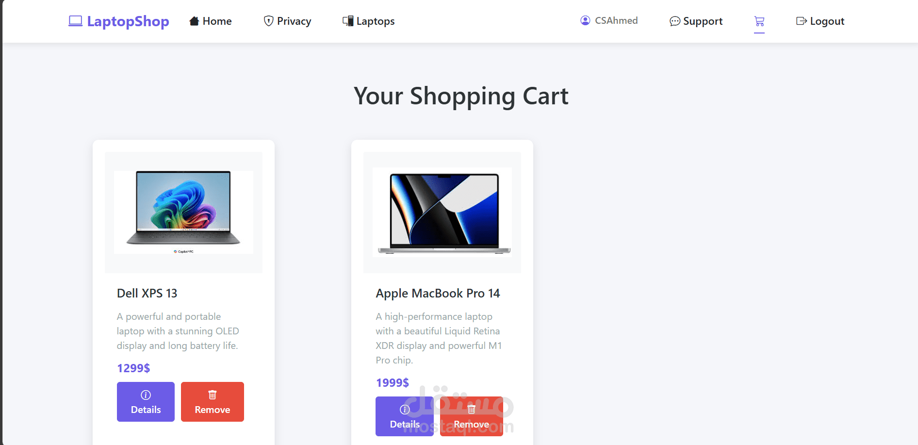Log out using the Logout link
Screen dimensions: 918x445
820,21
